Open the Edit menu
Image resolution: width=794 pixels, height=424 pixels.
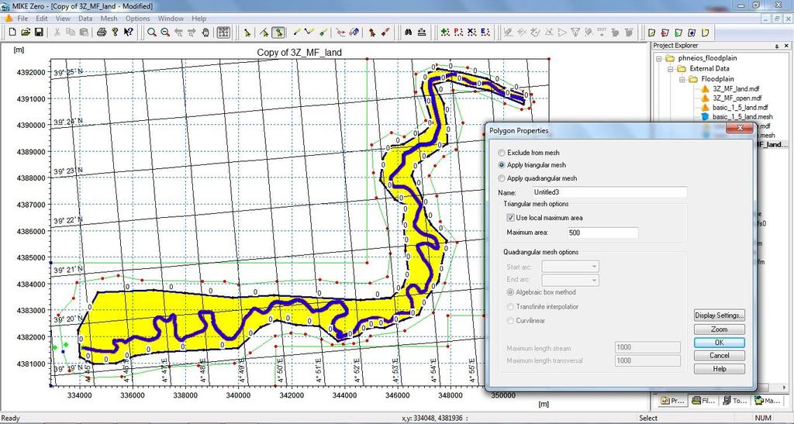click(42, 18)
